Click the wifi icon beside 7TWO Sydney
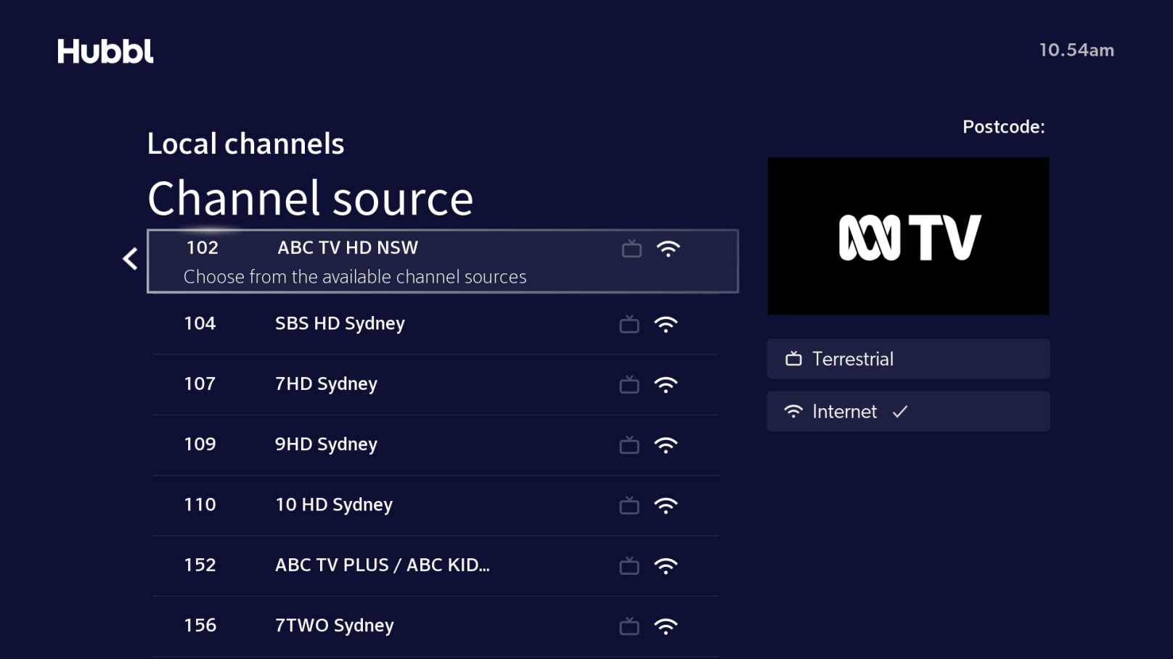The width and height of the screenshot is (1173, 659). tap(667, 626)
